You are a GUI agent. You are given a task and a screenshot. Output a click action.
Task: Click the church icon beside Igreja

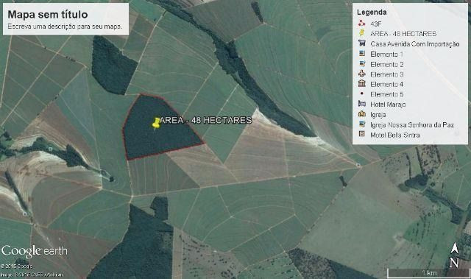click(x=362, y=114)
